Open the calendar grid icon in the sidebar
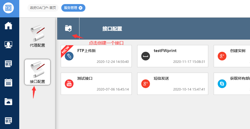Viewport: 250px width, 129px height. click(8, 82)
